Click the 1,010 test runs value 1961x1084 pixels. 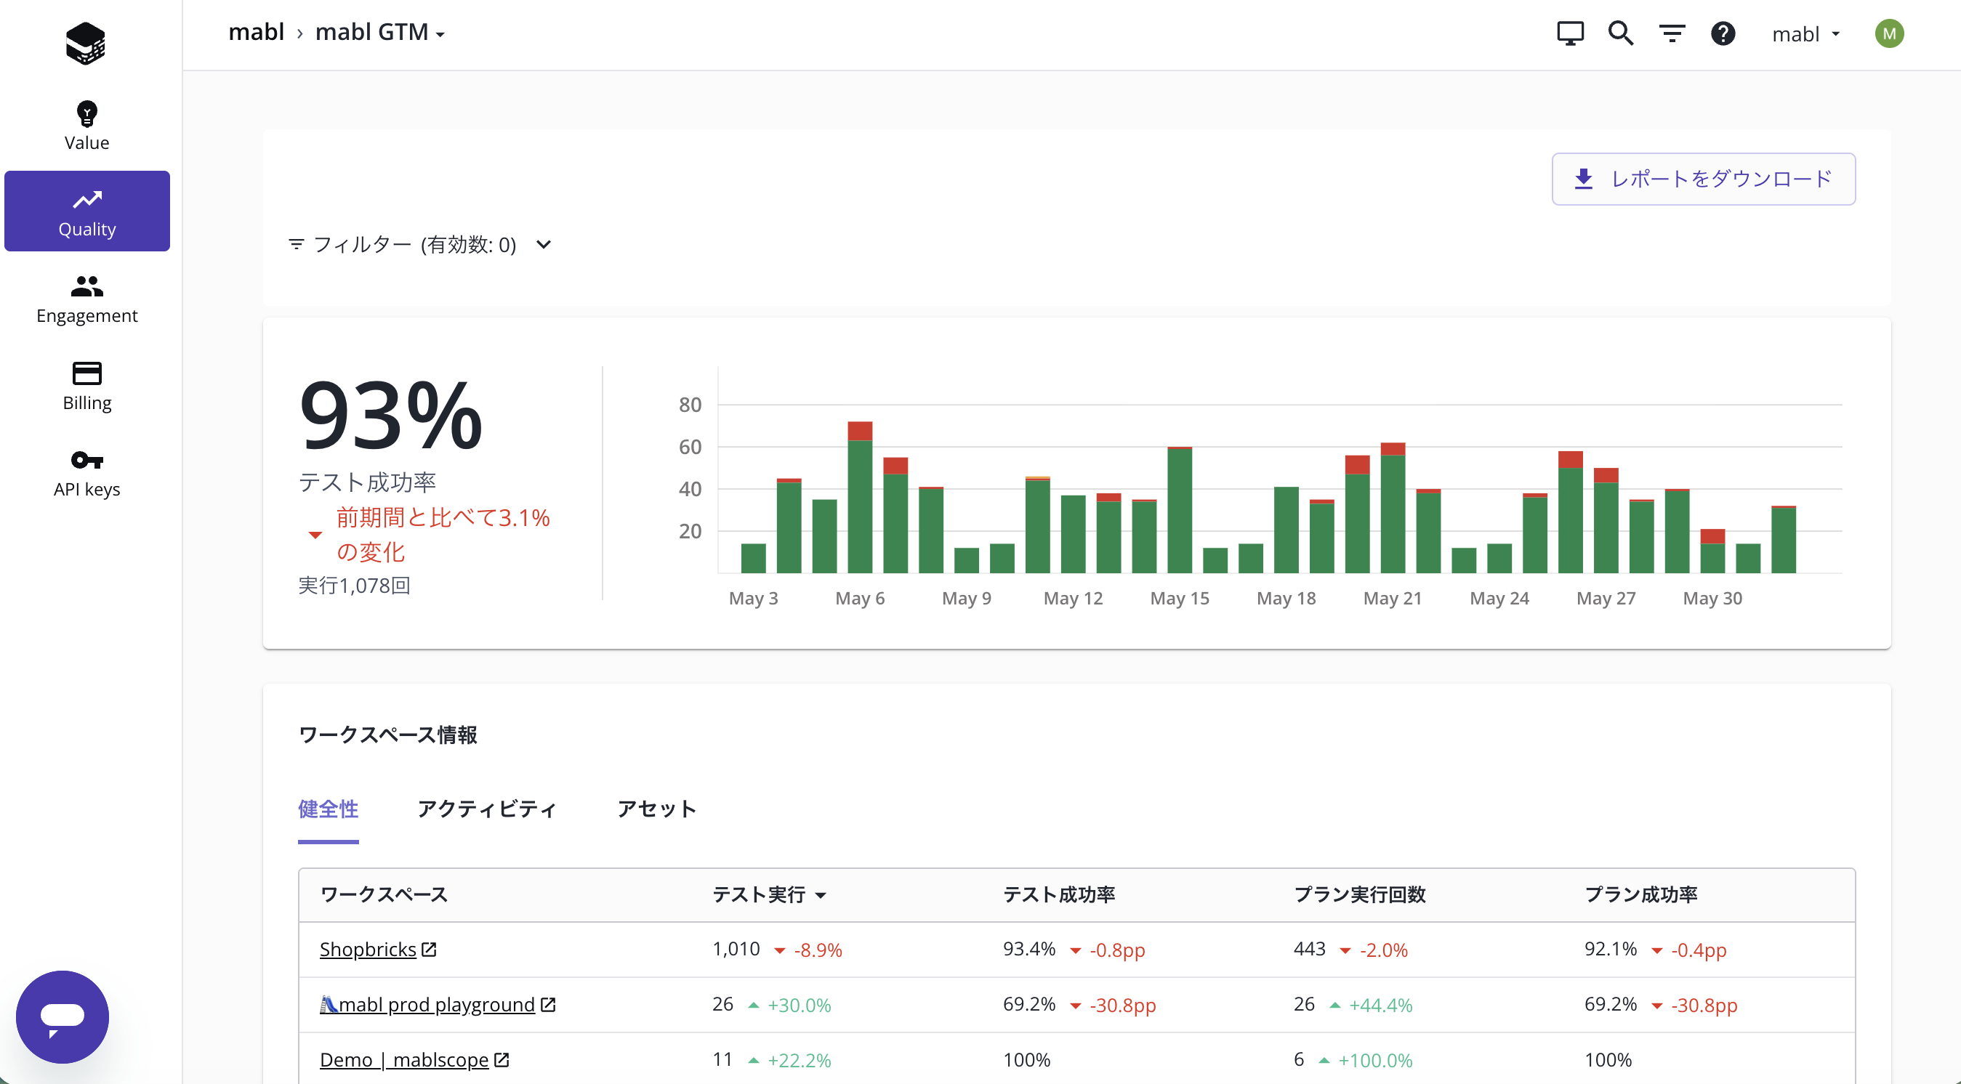(x=736, y=950)
